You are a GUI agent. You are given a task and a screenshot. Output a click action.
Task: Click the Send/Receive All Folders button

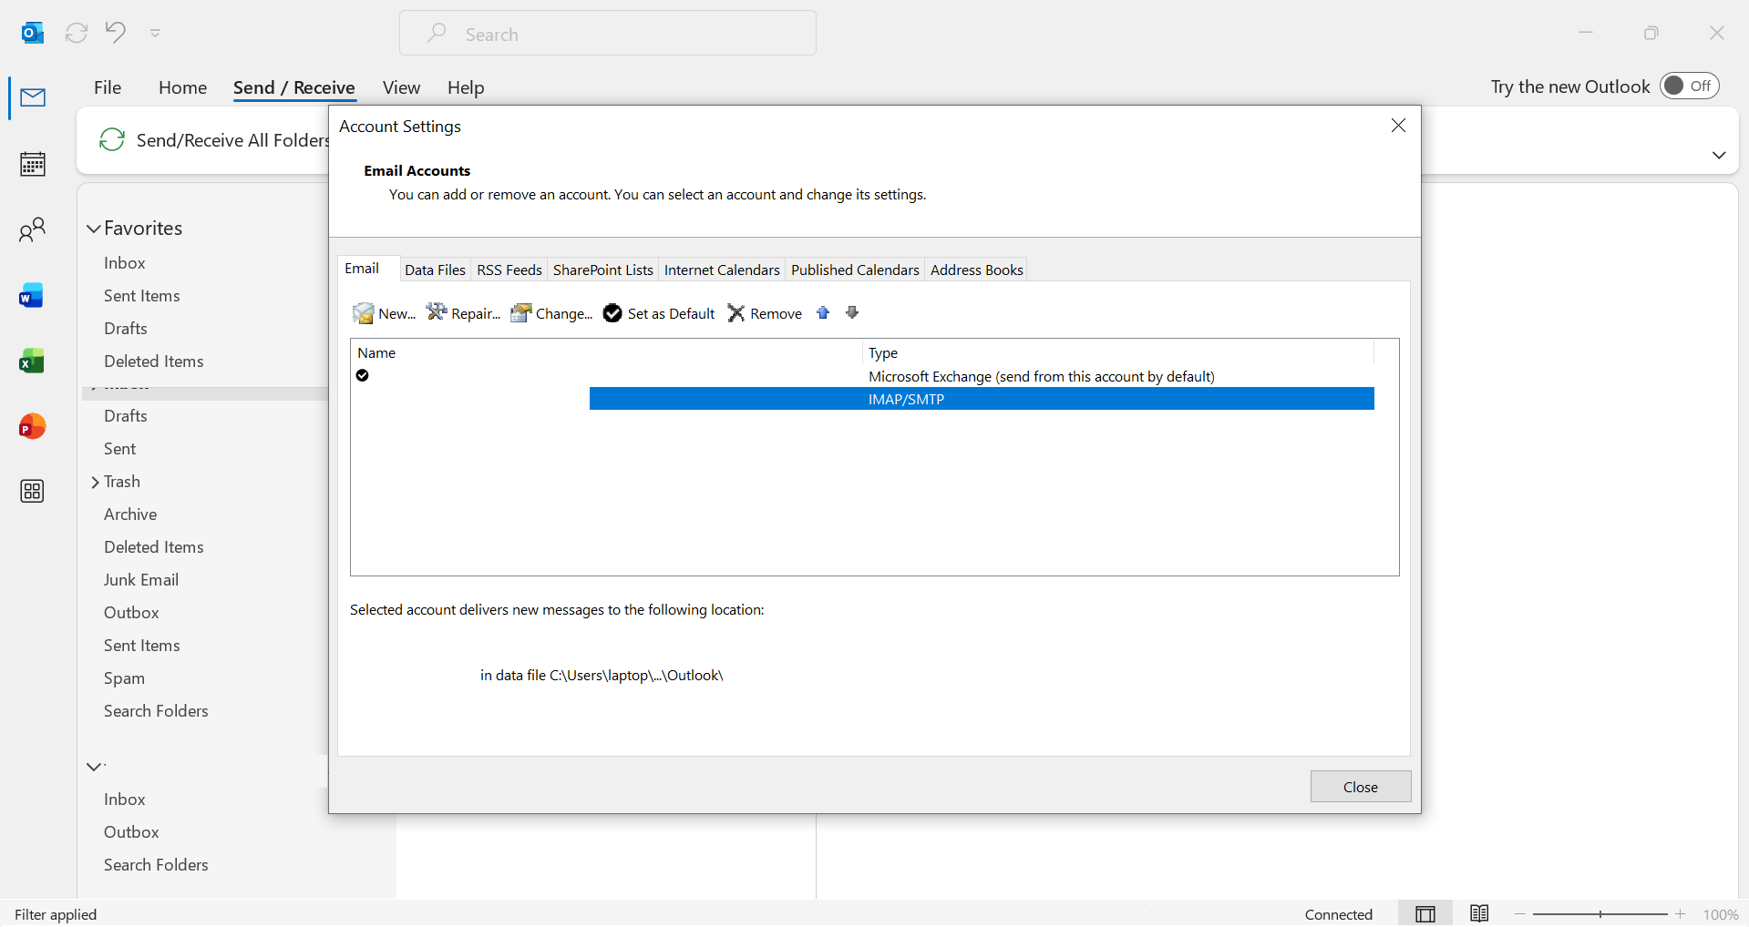(x=213, y=140)
